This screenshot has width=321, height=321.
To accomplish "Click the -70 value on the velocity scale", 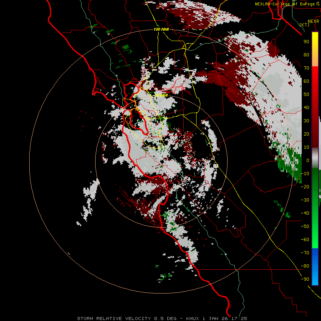I will pos(305,253).
